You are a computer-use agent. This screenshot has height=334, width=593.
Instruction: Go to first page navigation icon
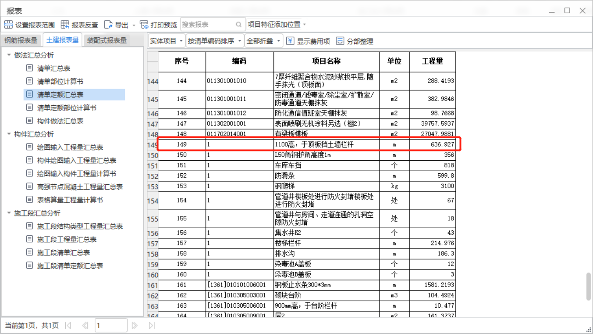pyautogui.click(x=68, y=325)
